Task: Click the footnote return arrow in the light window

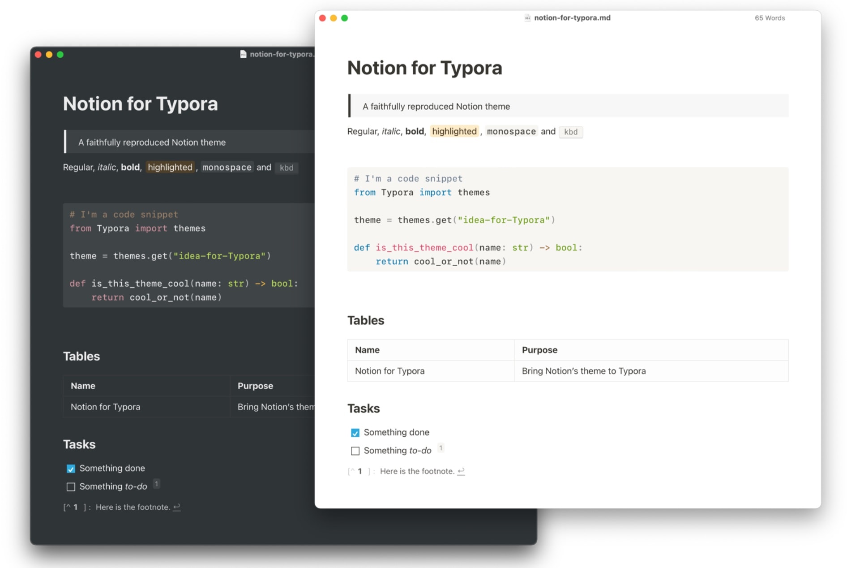Action: [461, 471]
